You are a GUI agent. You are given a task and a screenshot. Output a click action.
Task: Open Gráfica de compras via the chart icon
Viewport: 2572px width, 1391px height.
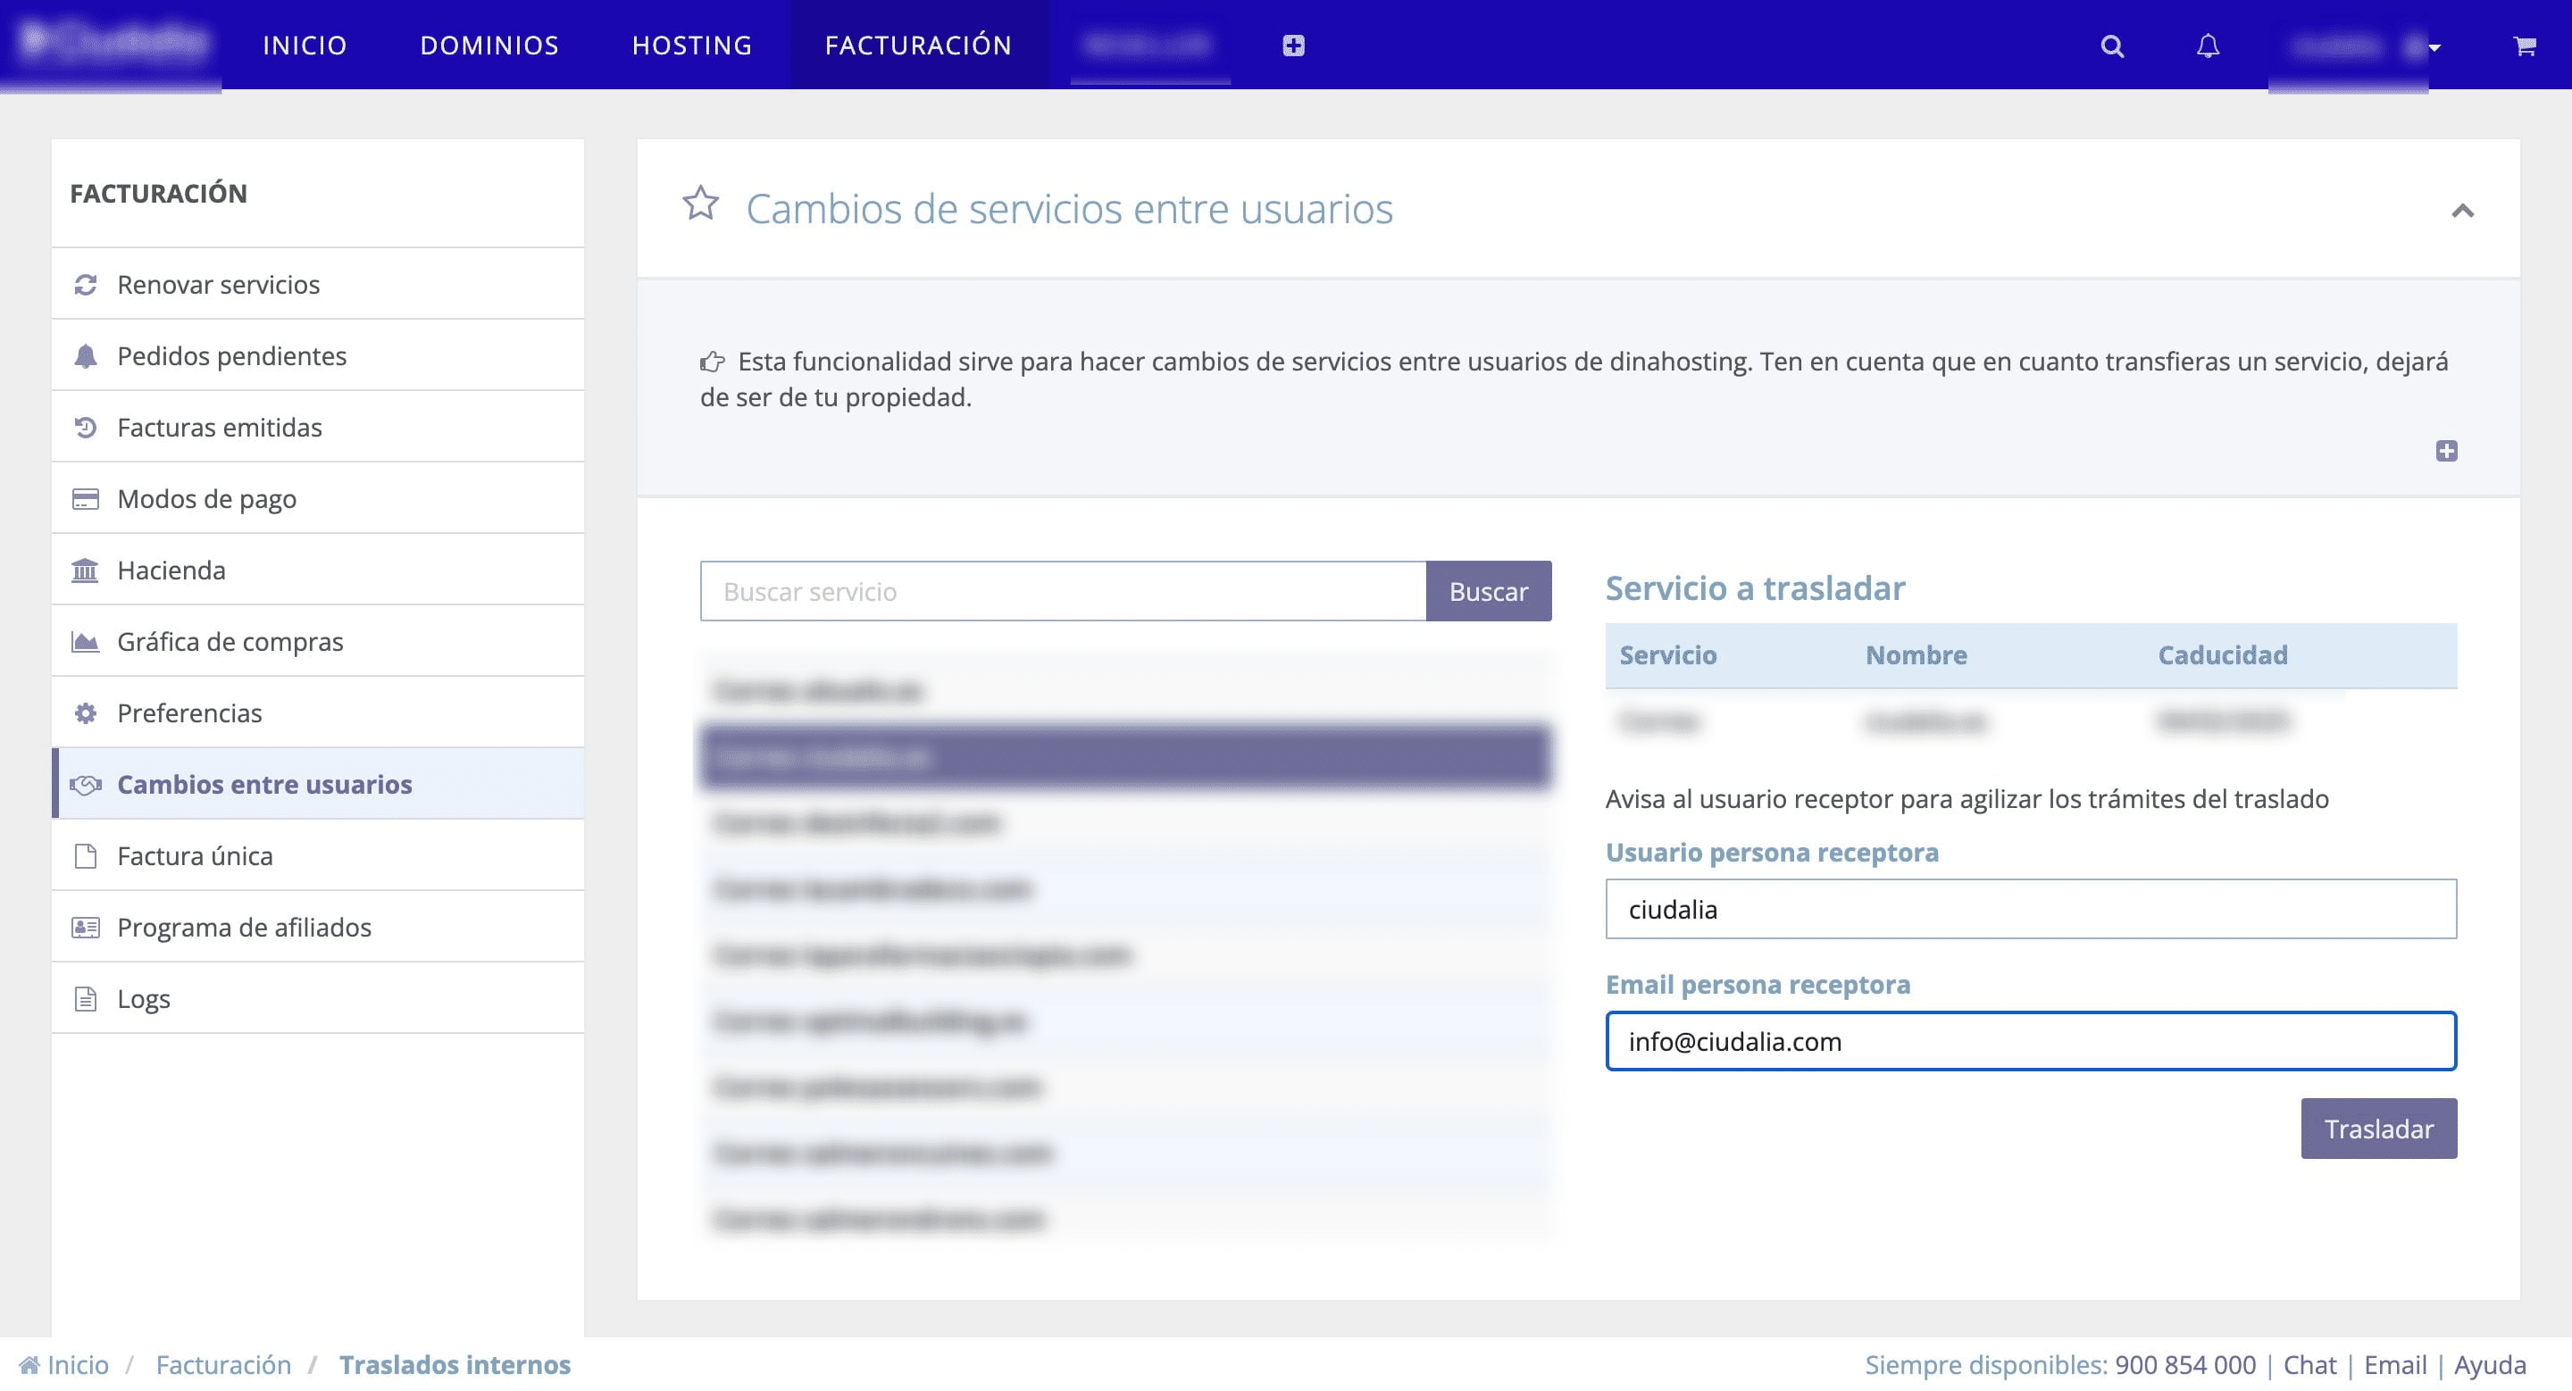pos(86,641)
